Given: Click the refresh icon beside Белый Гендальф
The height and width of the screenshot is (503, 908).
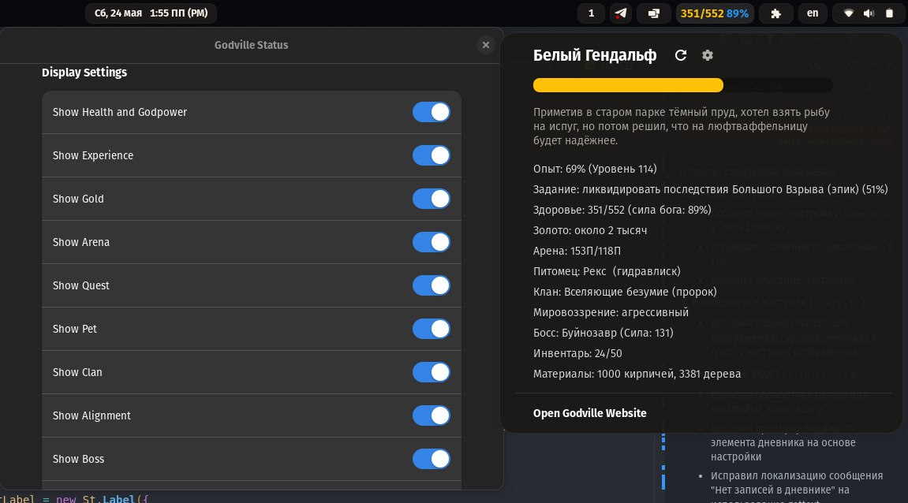Looking at the screenshot, I should point(681,55).
